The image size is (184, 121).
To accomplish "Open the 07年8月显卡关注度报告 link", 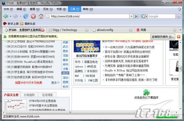I will click(43, 105).
